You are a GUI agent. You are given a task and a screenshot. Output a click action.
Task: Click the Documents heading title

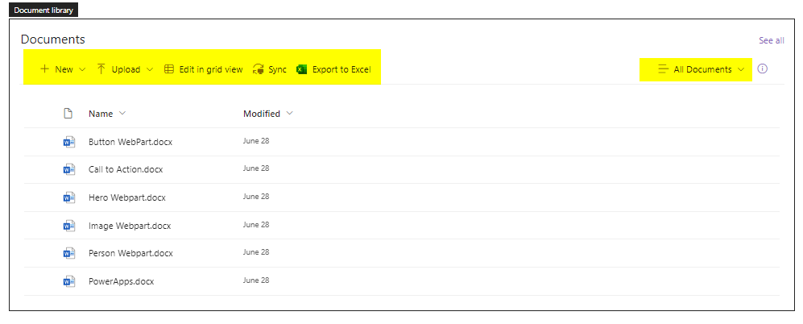53,39
